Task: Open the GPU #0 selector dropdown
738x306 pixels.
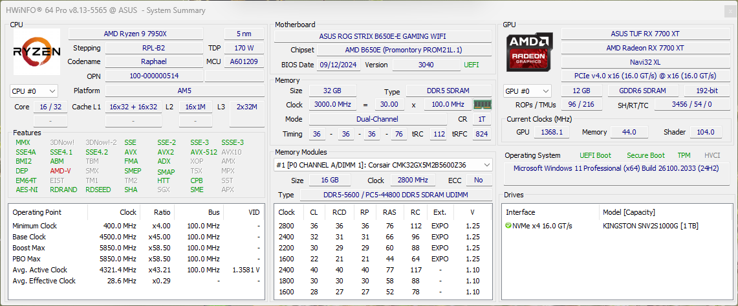Action: pos(528,91)
